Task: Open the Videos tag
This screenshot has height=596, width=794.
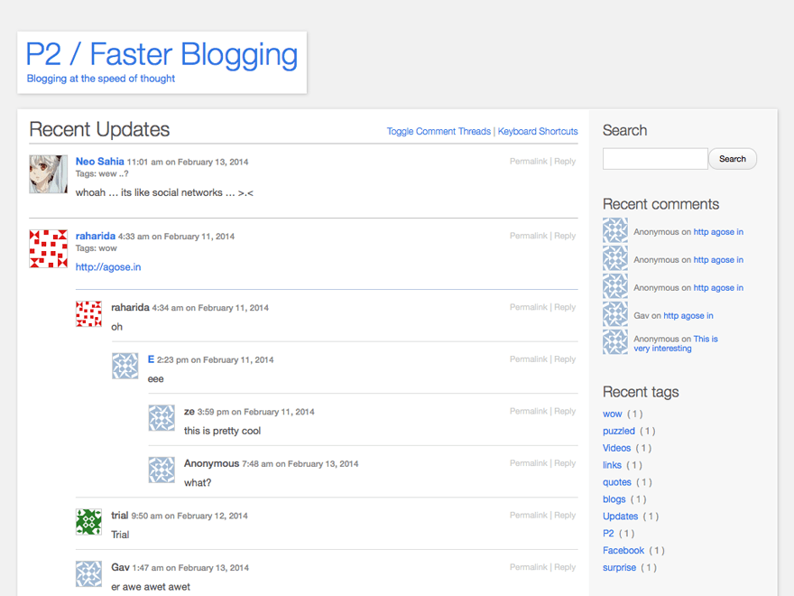Action: click(616, 448)
